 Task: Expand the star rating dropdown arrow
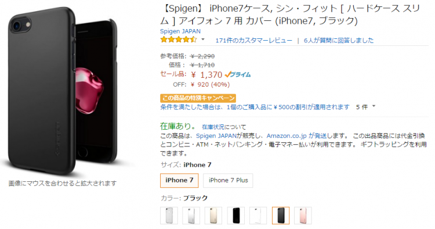203,40
